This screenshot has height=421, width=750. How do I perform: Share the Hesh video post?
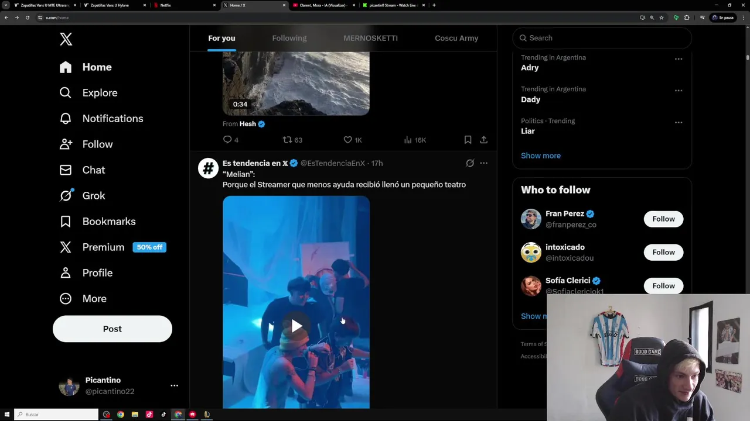[x=483, y=140]
